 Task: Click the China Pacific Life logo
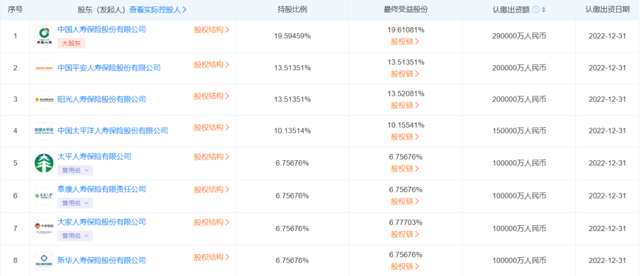(x=44, y=131)
